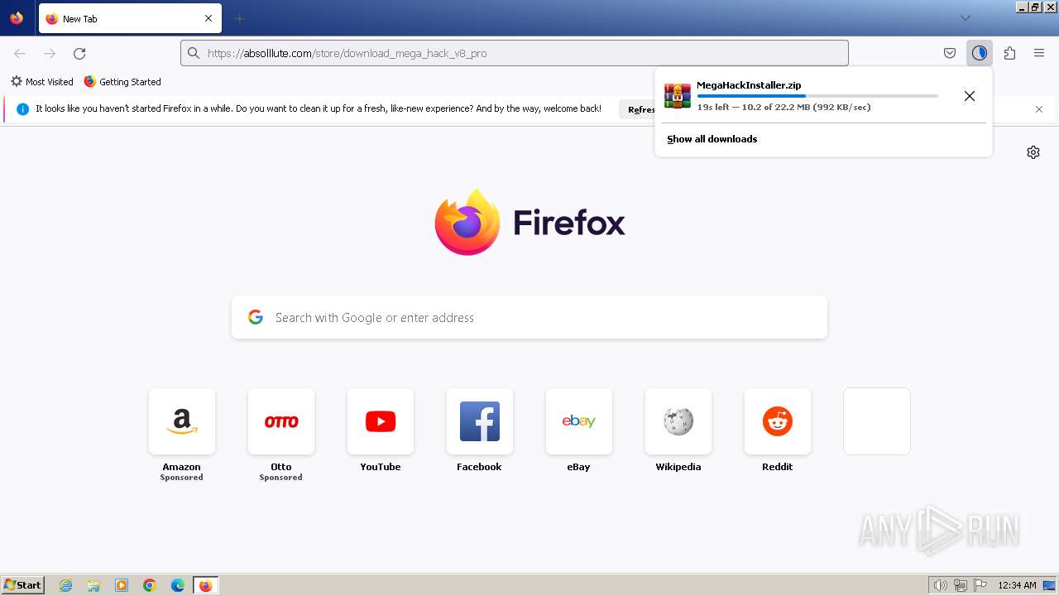Open Action Center flag icon
The height and width of the screenshot is (596, 1059).
(x=980, y=585)
